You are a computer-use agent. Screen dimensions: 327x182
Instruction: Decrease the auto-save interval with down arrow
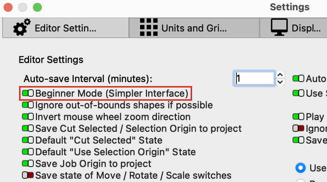(x=280, y=82)
